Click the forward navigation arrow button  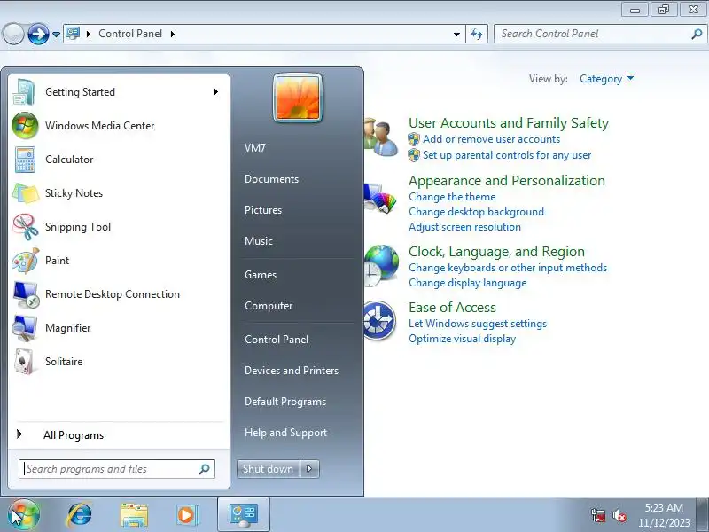tap(38, 34)
